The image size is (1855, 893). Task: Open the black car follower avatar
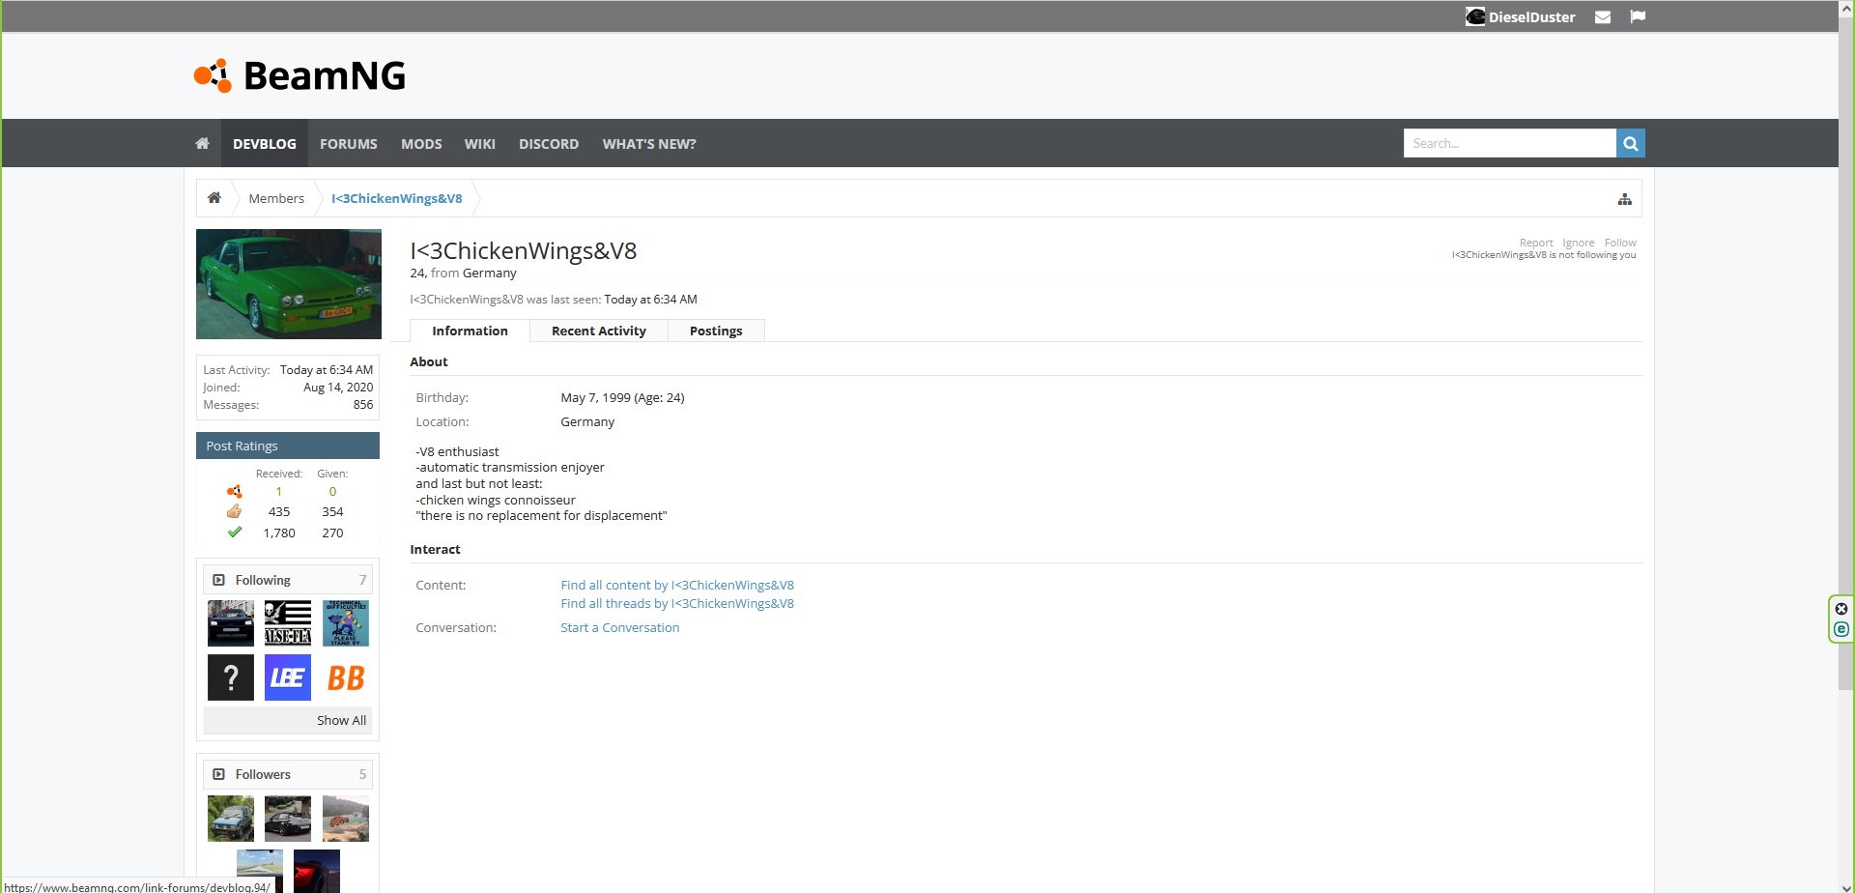coord(288,819)
